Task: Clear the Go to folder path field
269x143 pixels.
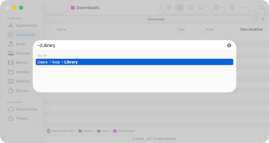Action: pos(229,45)
